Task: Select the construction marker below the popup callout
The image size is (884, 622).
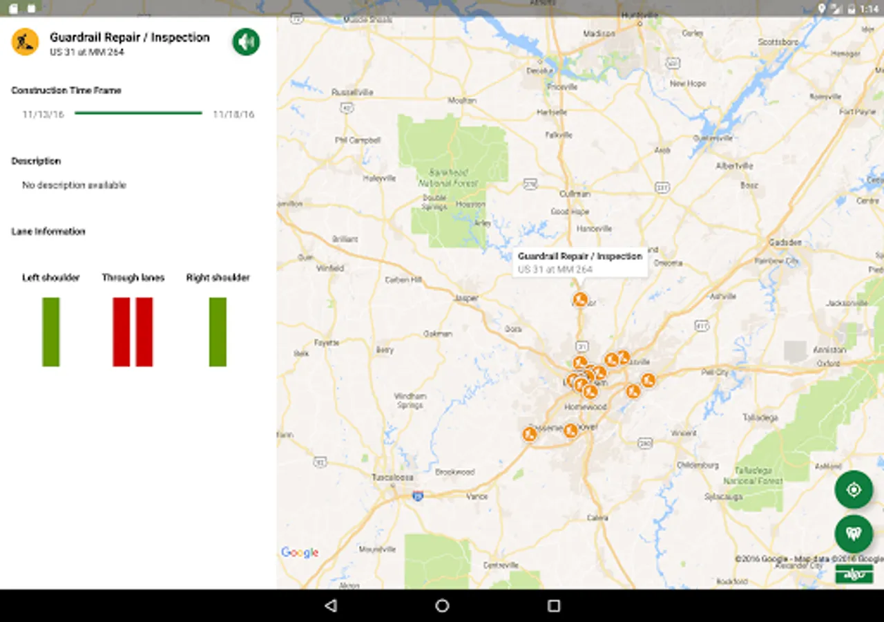Action: coord(580,299)
